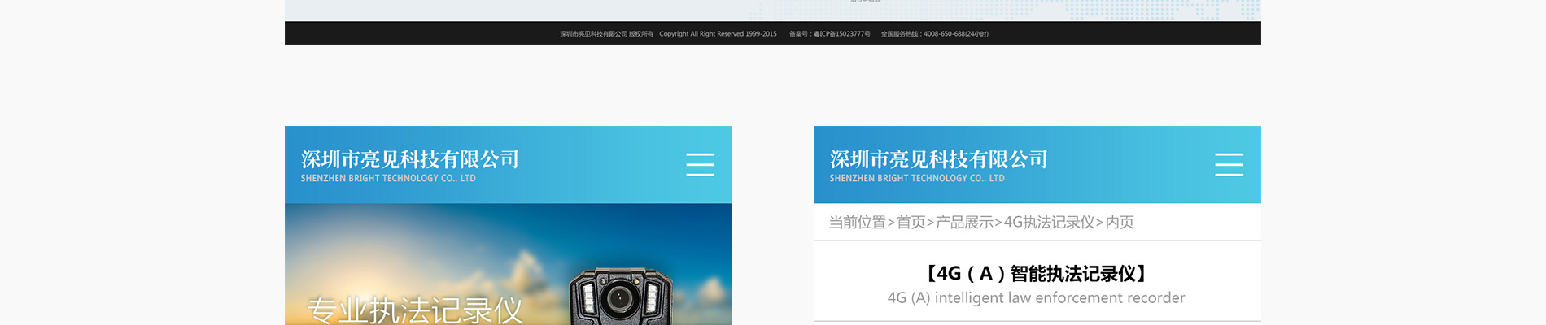The height and width of the screenshot is (325, 1546).
Task: Click 4G执法记录仪 in the breadcrumb
Action: [1049, 222]
